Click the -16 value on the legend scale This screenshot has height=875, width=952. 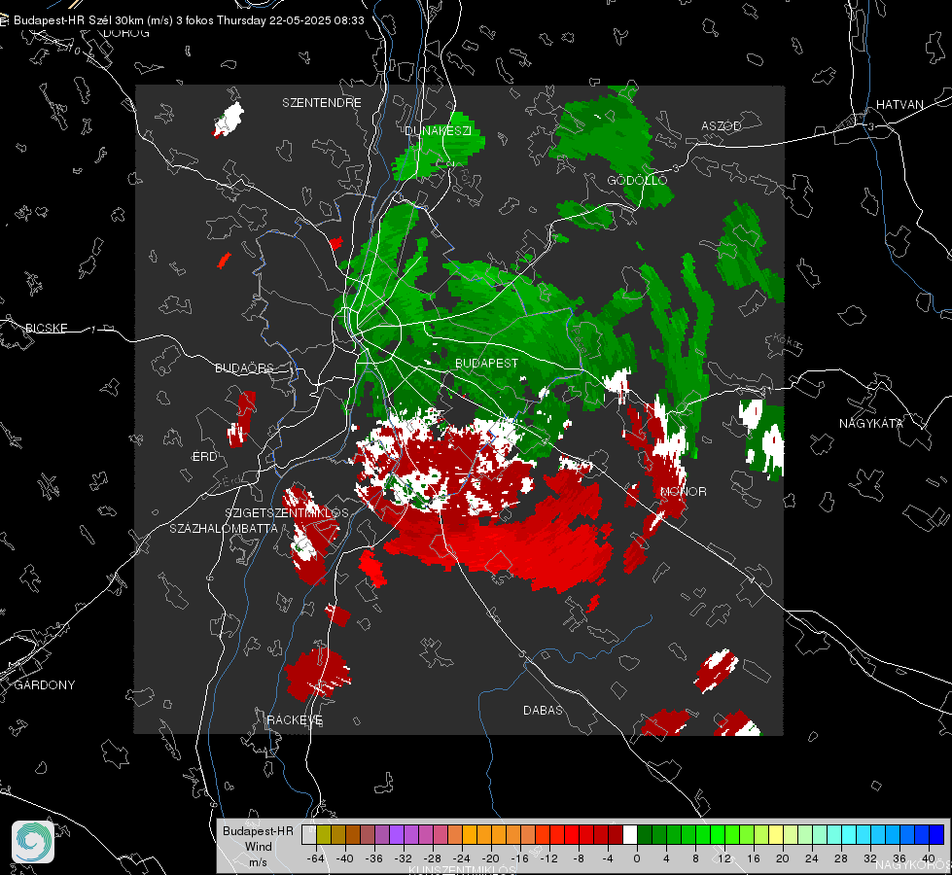pos(519,858)
